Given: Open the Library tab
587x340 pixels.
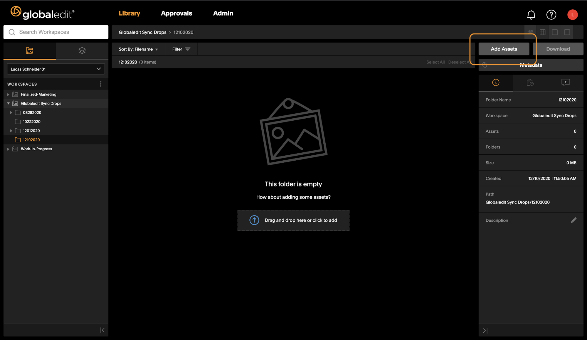Looking at the screenshot, I should click(129, 13).
